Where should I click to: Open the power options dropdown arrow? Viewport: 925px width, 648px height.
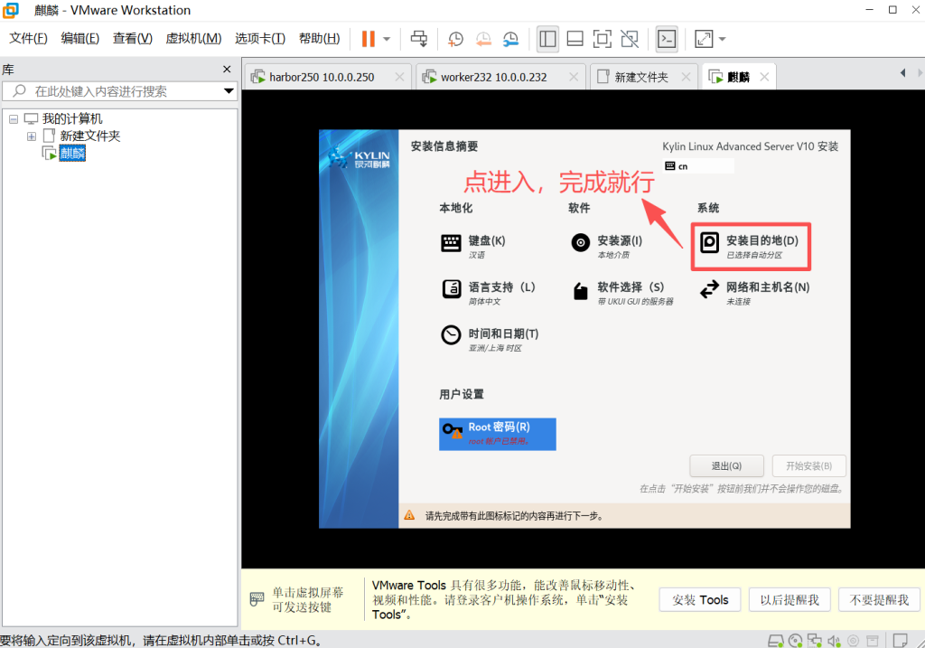(387, 39)
